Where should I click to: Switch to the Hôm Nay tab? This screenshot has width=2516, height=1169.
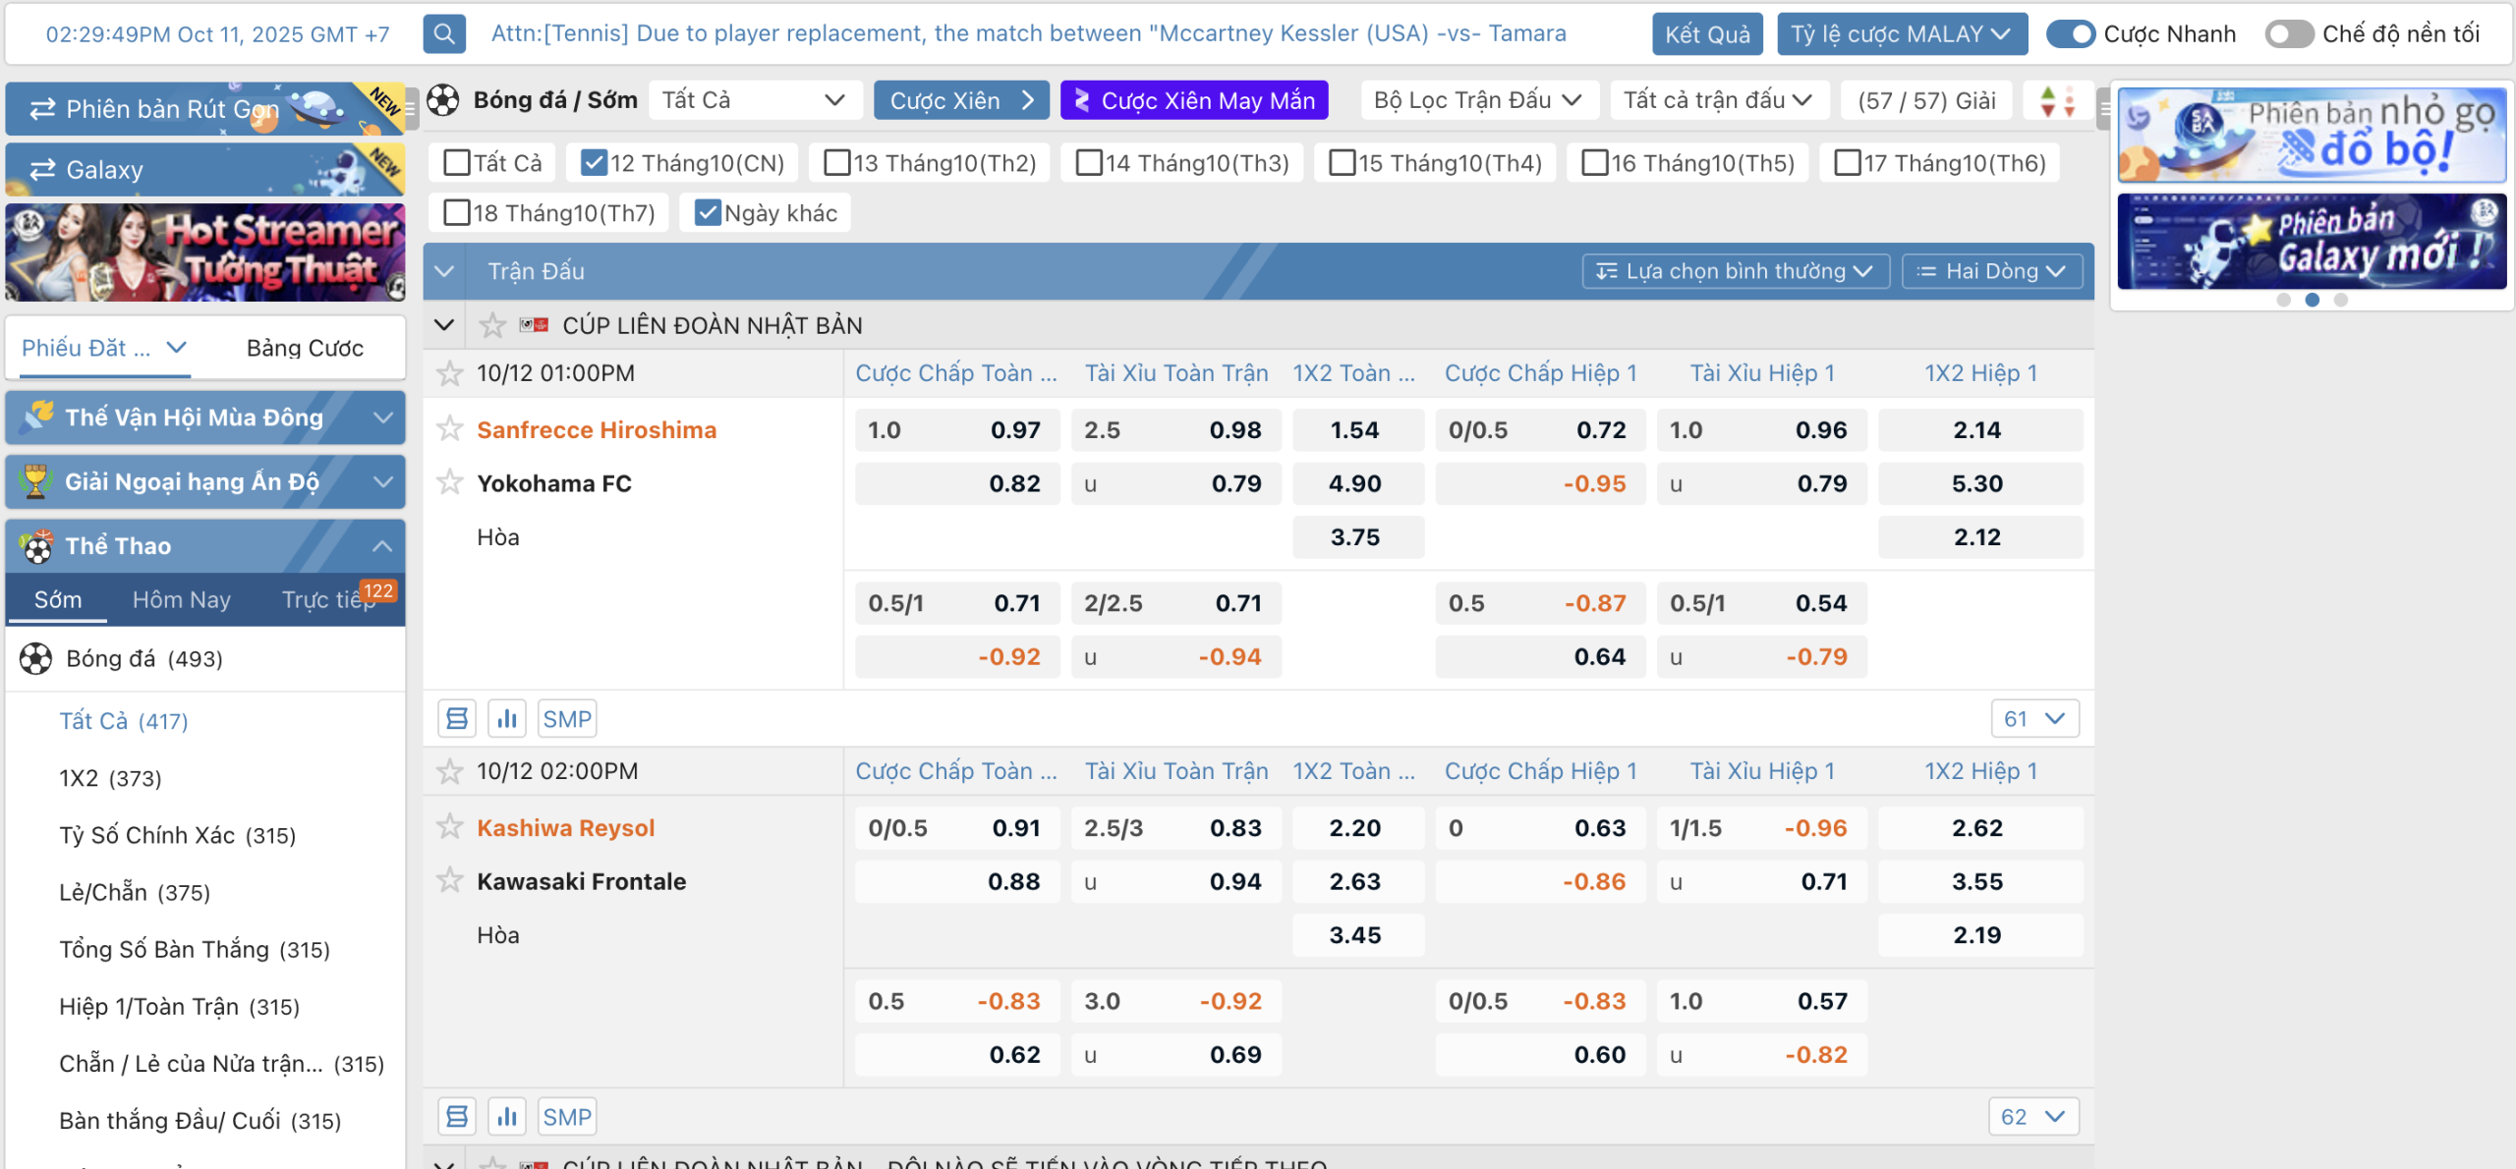[182, 599]
